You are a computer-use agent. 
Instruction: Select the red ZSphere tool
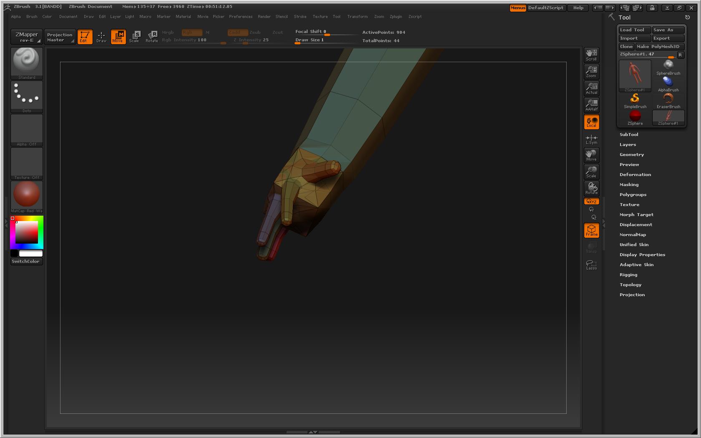[x=635, y=118]
